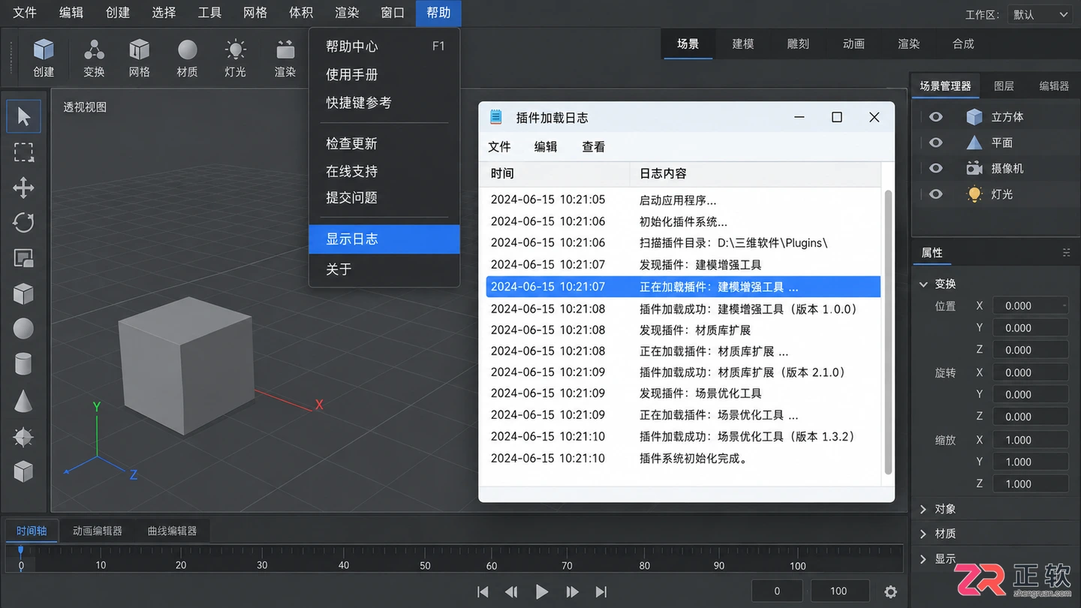This screenshot has height=608, width=1081.
Task: Add a cone primitive from the left toolbar
Action: [x=23, y=401]
